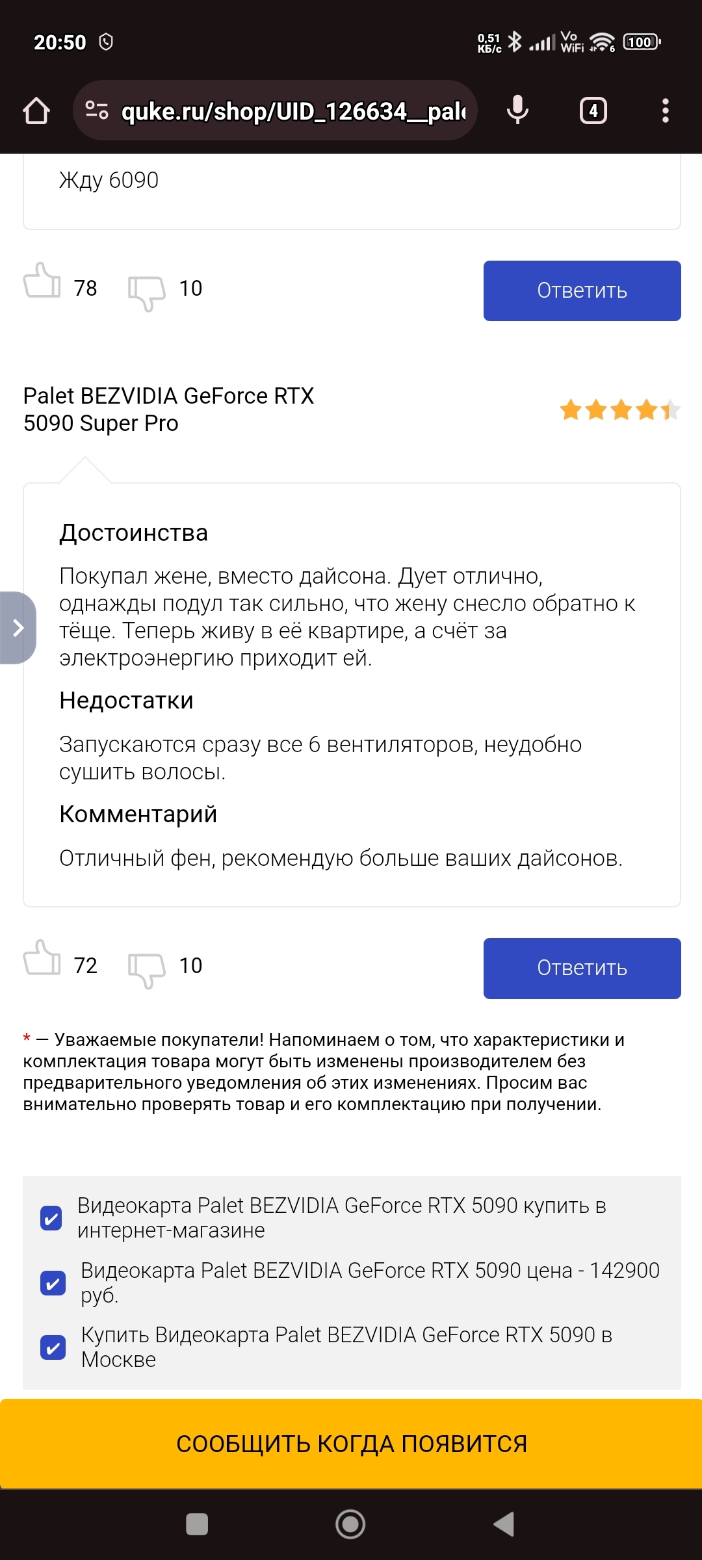Image resolution: width=702 pixels, height=1560 pixels.
Task: Dislike the "Жду 6090" review
Action: click(147, 292)
